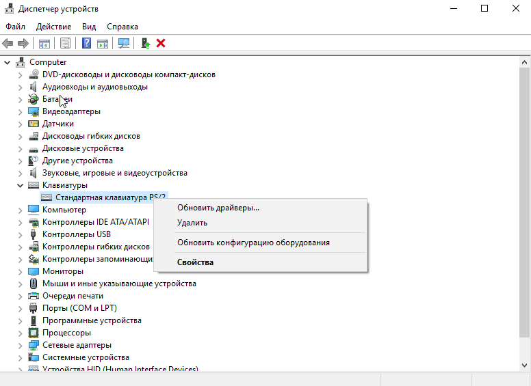Open the Вид menu
The height and width of the screenshot is (386, 531).
(89, 27)
